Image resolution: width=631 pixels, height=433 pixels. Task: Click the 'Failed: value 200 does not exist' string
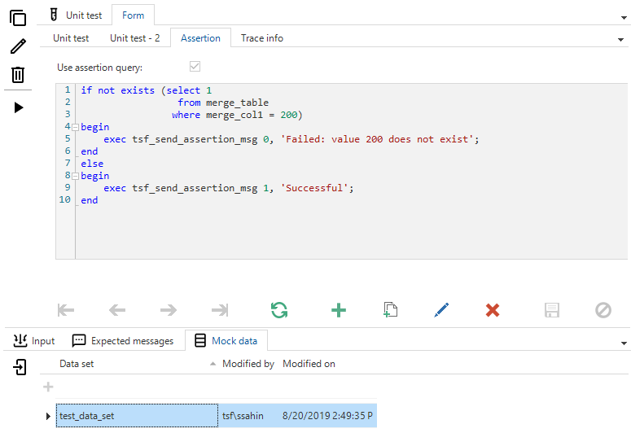[377, 139]
